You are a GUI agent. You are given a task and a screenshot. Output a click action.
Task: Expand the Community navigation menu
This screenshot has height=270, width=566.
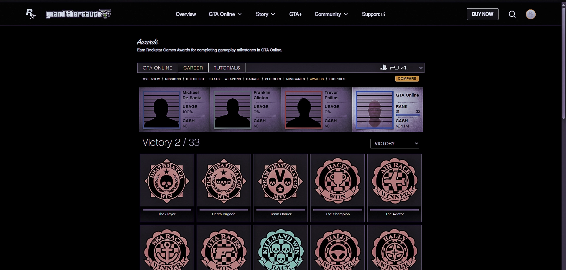click(x=331, y=14)
